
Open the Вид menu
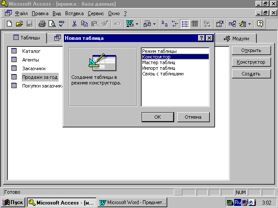pyautogui.click(x=56, y=13)
